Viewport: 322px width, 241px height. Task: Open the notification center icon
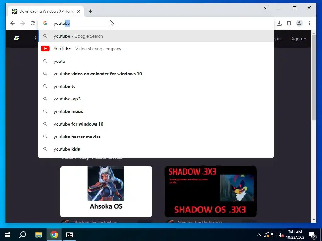pyautogui.click(x=312, y=235)
